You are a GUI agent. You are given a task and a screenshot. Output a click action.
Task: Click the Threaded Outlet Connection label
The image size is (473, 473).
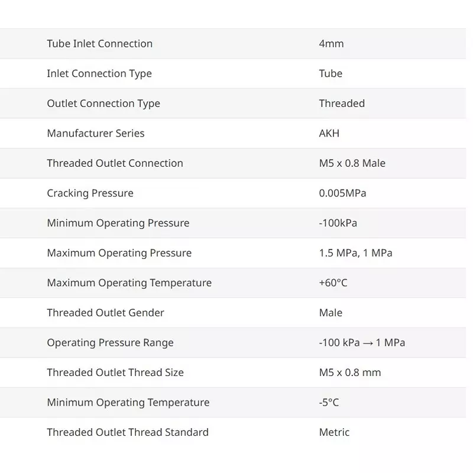115,163
